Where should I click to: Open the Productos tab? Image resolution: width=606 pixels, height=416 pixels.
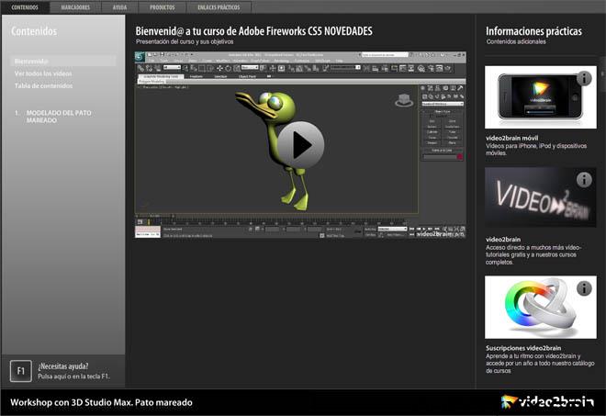click(163, 7)
